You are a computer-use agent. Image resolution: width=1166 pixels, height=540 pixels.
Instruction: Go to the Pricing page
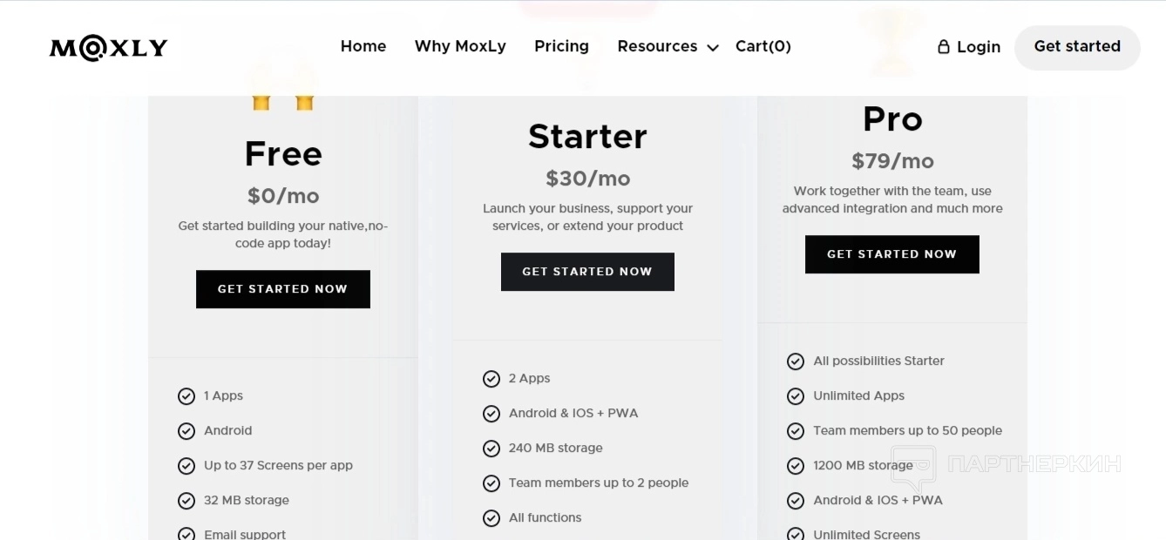tap(561, 46)
